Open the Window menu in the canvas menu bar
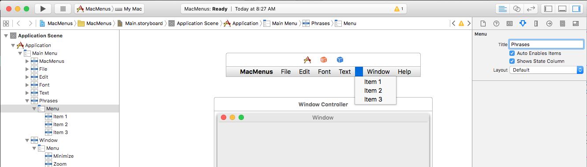587x167 pixels. pos(378,72)
